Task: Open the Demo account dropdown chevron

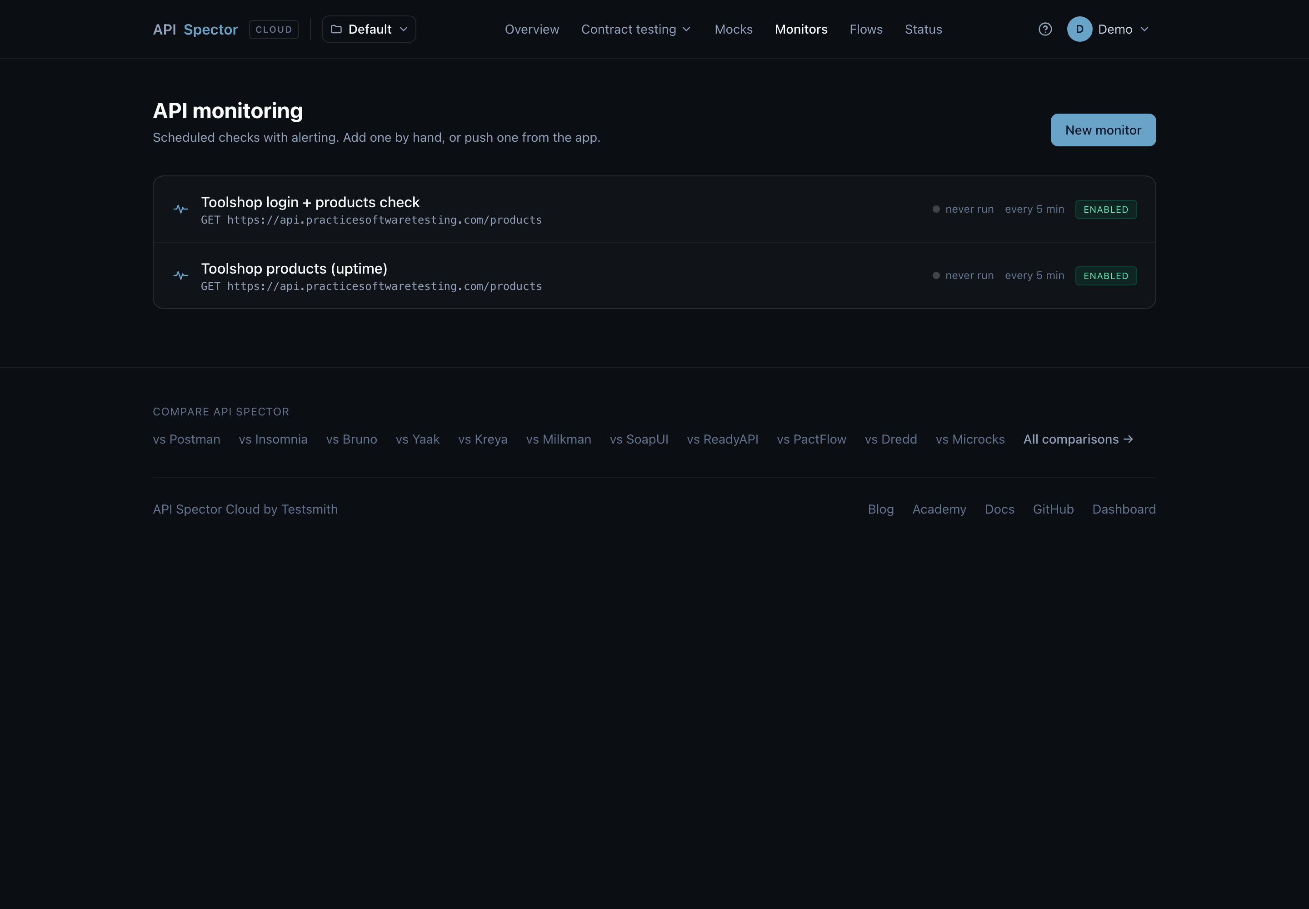Action: coord(1144,29)
